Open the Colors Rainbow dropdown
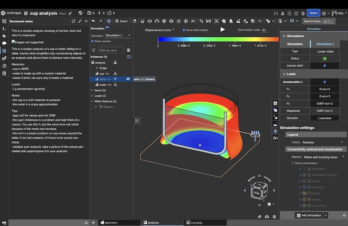The width and height of the screenshot is (348, 226). coord(323,142)
